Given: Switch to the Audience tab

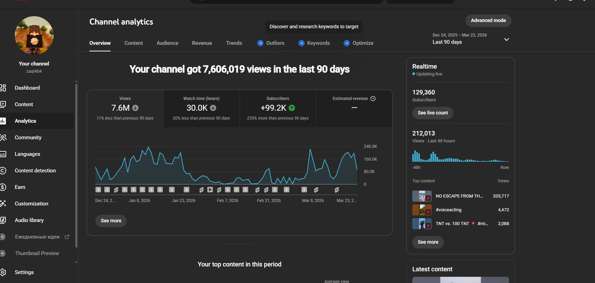Looking at the screenshot, I should pos(167,43).
